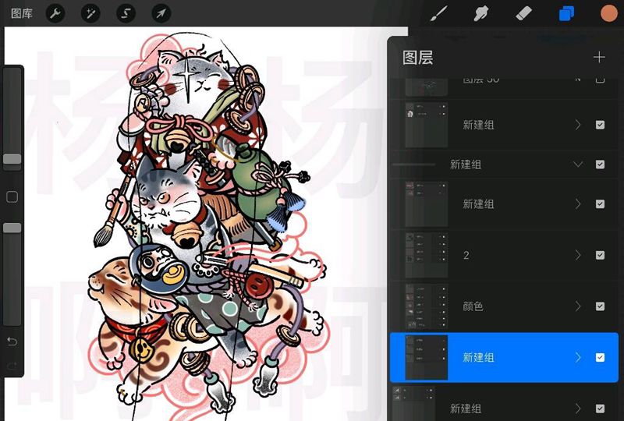The height and width of the screenshot is (421, 624).
Task: Select the Eraser tool
Action: click(x=523, y=13)
